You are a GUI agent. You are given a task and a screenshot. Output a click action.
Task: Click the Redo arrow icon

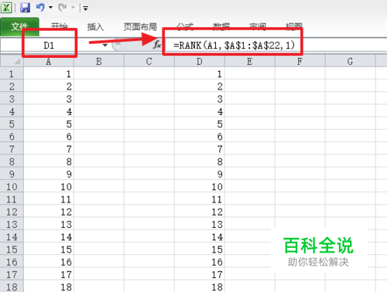pos(62,8)
